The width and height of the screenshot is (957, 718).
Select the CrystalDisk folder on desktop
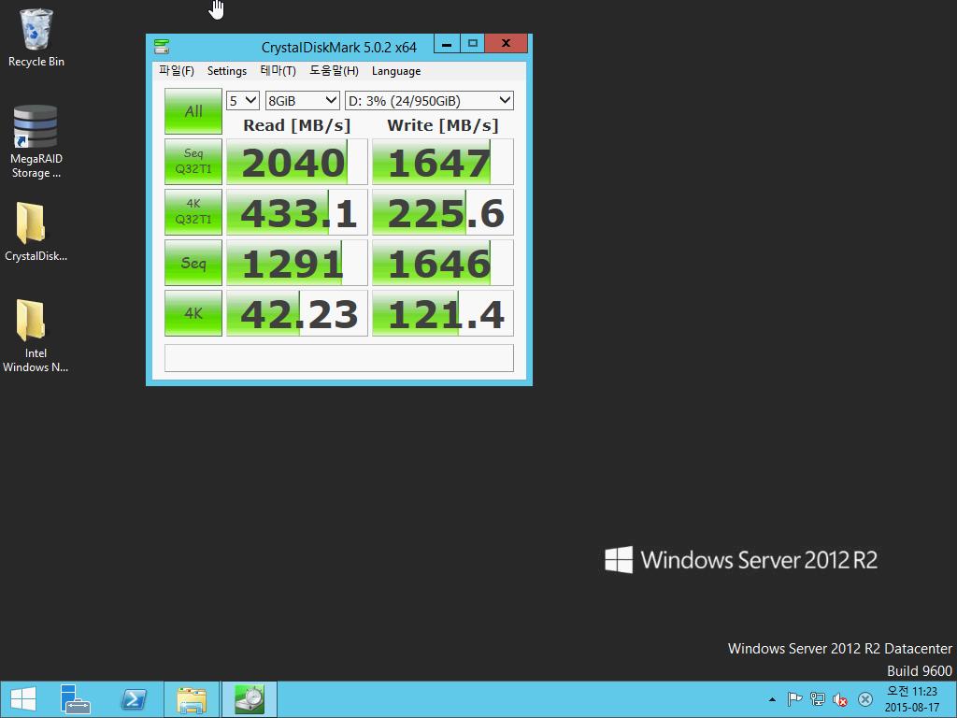(x=36, y=232)
